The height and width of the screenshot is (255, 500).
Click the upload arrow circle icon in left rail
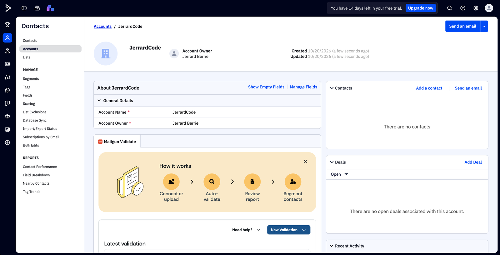[7, 142]
